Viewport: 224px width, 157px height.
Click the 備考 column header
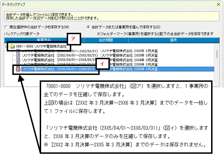pos(173,40)
